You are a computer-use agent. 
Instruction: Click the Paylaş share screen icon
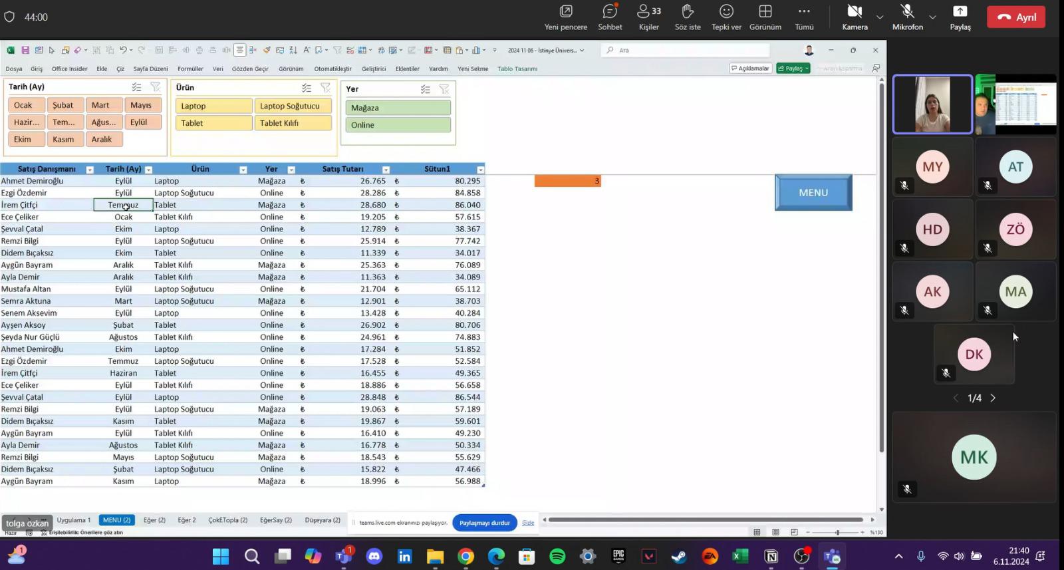point(960,17)
